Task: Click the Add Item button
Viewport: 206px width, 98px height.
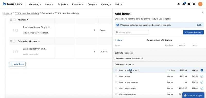Action: pyautogui.click(x=17, y=64)
